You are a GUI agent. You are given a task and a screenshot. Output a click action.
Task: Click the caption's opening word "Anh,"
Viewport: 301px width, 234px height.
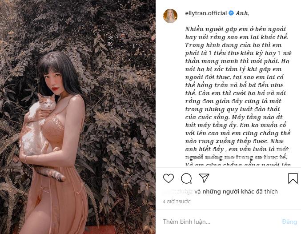click(242, 13)
